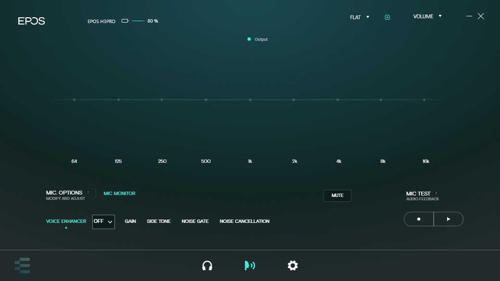Screen dimensions: 500x281
Task: Click the 80 % battery reading
Action: pos(153,21)
